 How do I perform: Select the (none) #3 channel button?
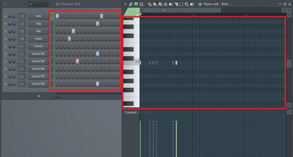(38, 61)
